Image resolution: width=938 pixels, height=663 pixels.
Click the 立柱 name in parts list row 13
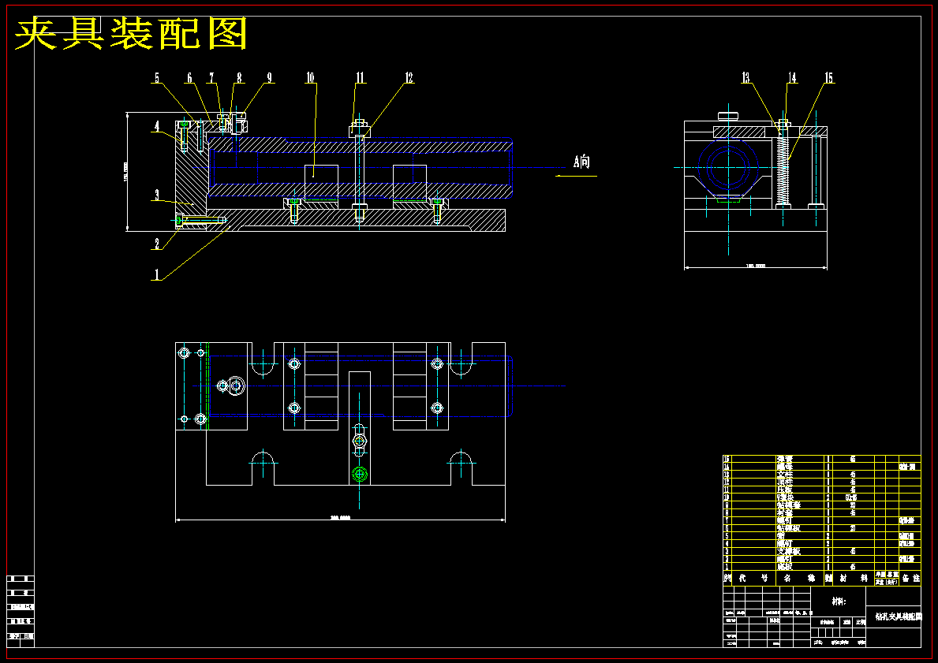(x=785, y=475)
